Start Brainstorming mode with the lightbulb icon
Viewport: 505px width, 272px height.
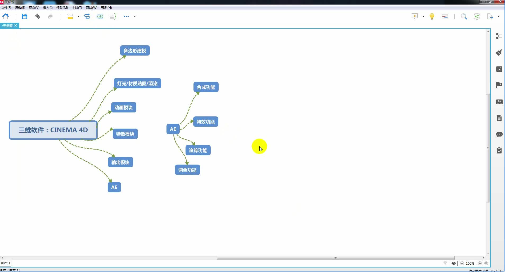pos(432,16)
